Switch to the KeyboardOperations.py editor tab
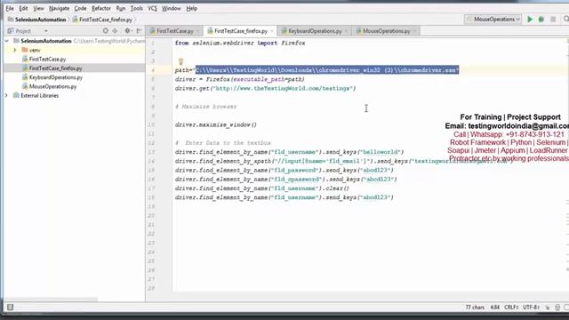569x320 pixels. click(315, 31)
